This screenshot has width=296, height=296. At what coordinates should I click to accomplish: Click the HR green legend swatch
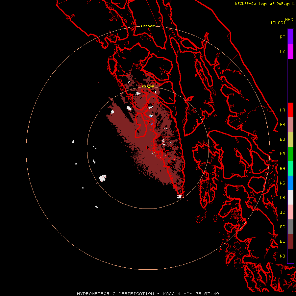[290, 154]
